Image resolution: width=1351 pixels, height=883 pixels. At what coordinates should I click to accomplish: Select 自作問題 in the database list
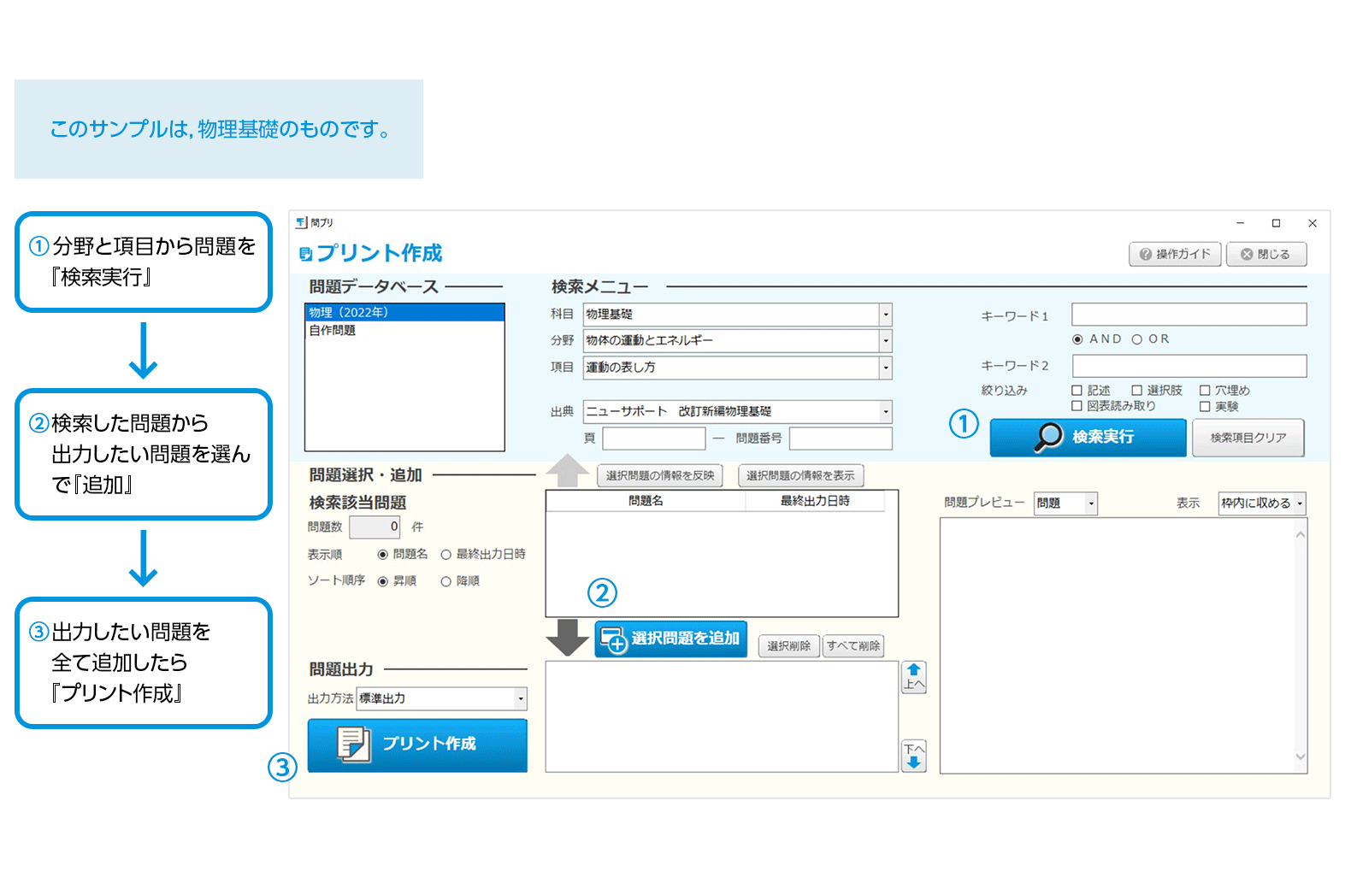pos(333,331)
